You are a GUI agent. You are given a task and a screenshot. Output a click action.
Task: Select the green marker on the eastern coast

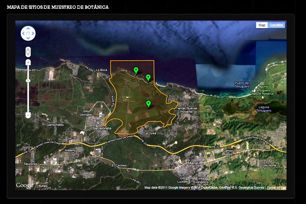[148, 78]
